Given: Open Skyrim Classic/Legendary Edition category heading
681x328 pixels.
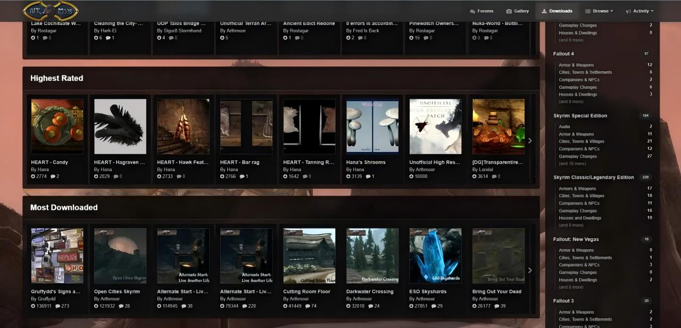Looking at the screenshot, I should click(594, 177).
